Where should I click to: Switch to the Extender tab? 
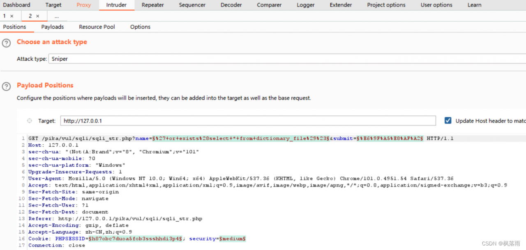pos(341,5)
